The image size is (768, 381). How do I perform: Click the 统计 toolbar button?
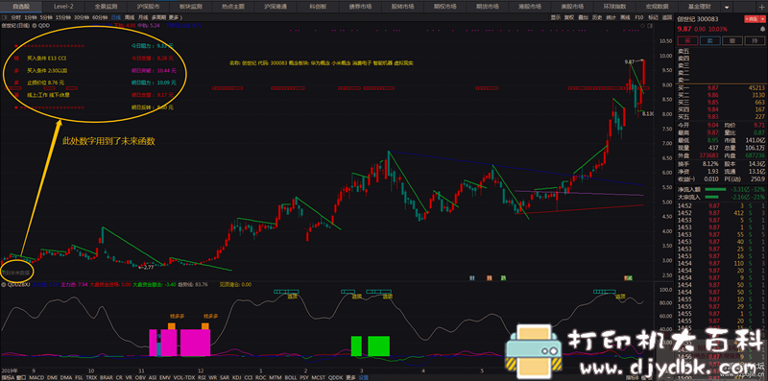tap(611, 17)
